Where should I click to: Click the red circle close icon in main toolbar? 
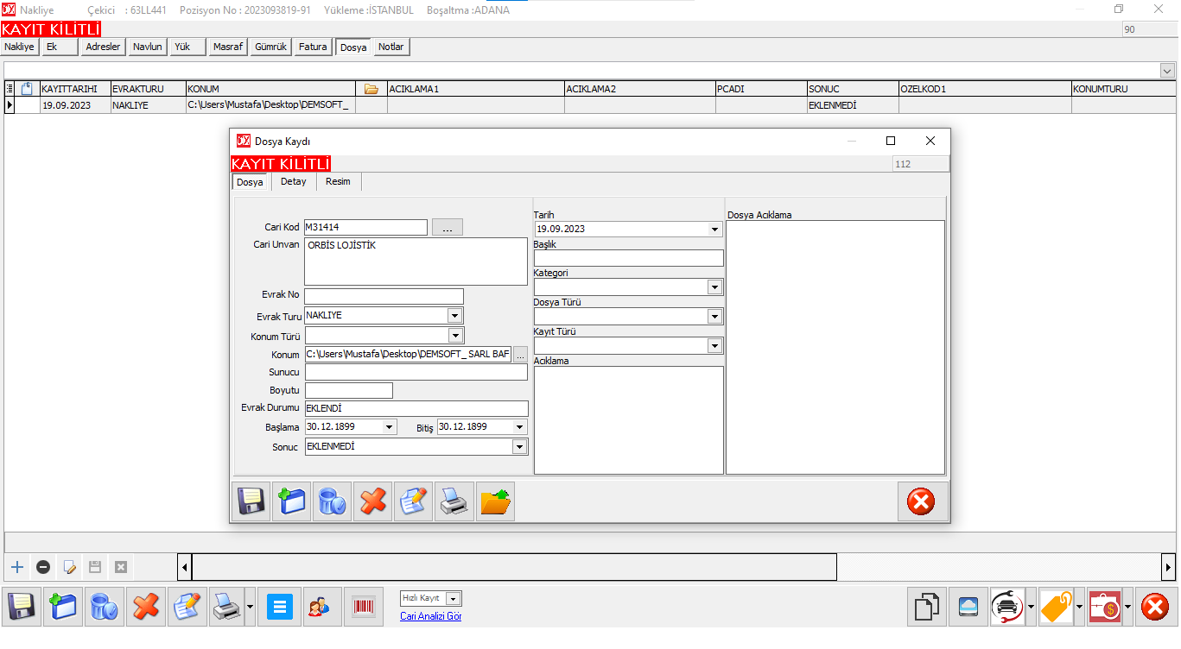coord(1156,607)
